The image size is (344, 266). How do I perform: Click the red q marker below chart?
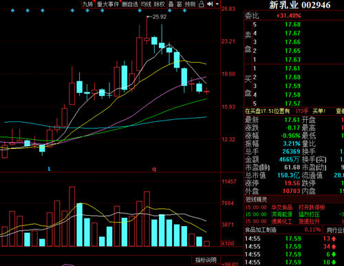[154, 169]
